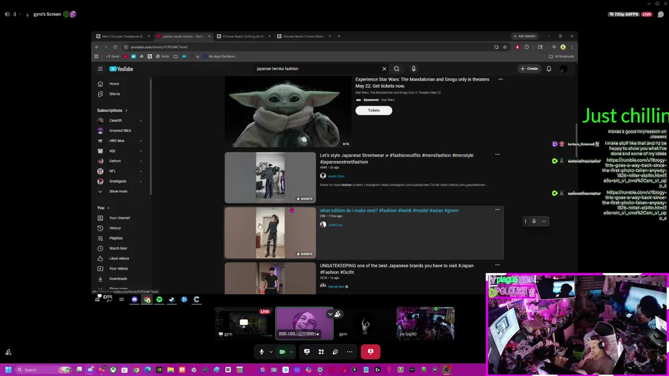Open All Bookmarks folder
The height and width of the screenshot is (376, 669).
pos(561,56)
